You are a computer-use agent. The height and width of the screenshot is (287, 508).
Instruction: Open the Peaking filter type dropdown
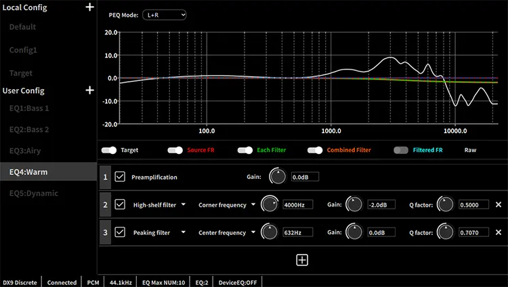pyautogui.click(x=159, y=232)
